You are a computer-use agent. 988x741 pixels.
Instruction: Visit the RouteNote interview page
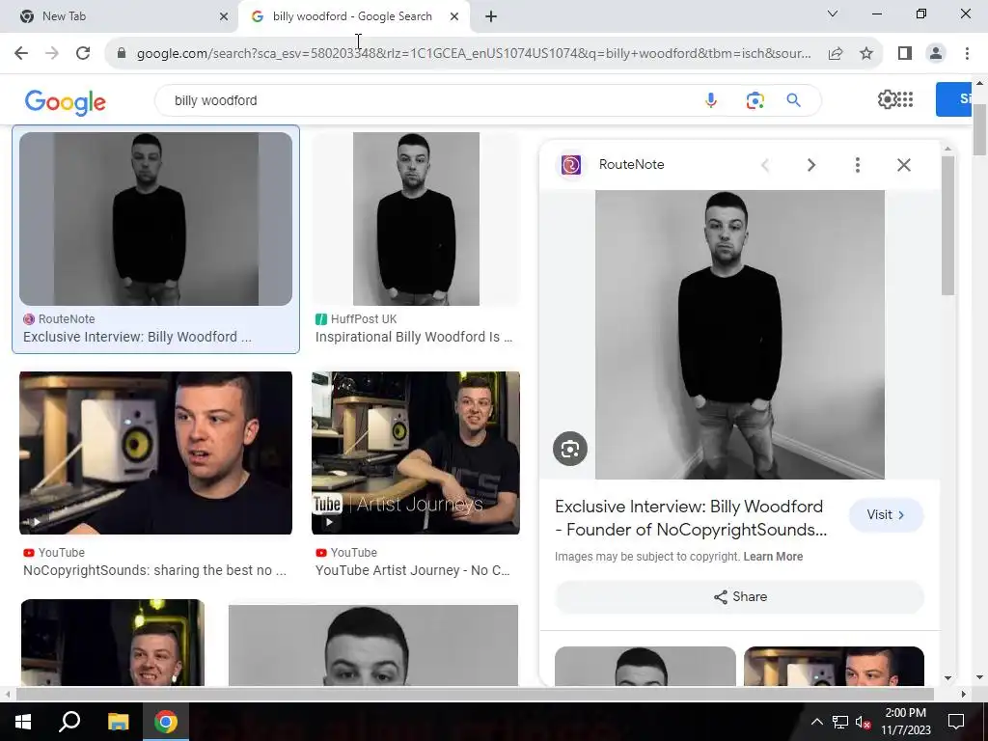(886, 515)
